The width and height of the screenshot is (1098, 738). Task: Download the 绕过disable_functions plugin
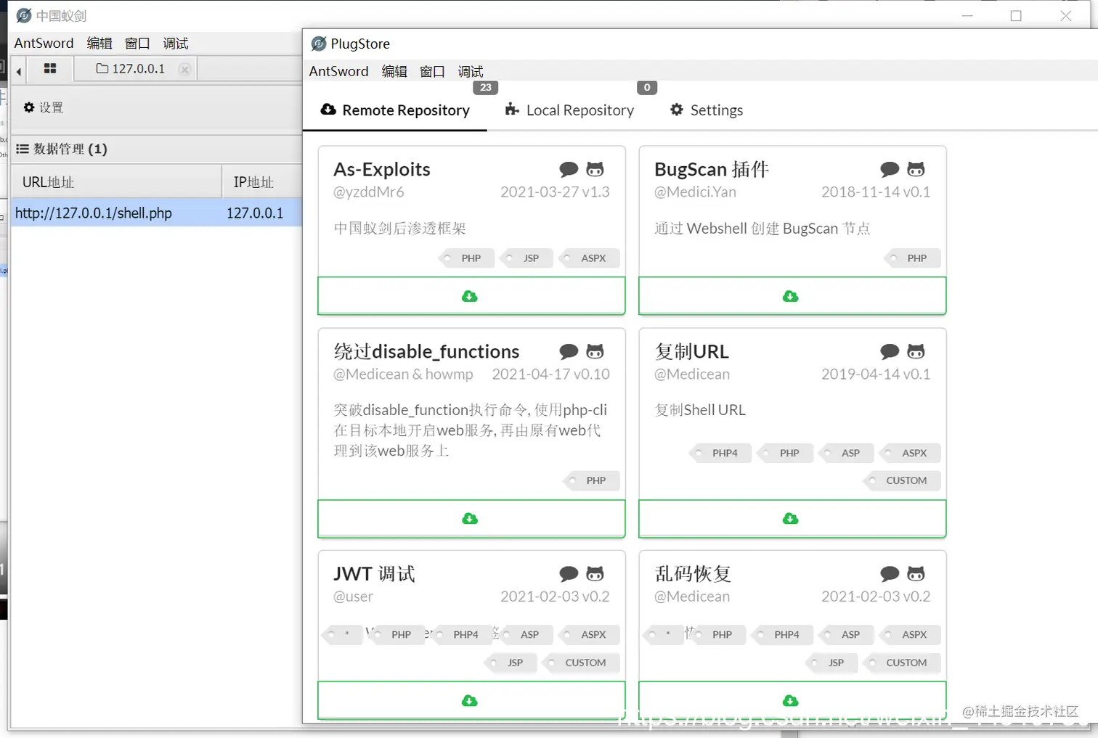pyautogui.click(x=471, y=518)
